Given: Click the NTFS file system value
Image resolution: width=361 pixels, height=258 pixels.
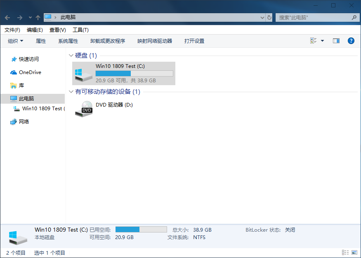Looking at the screenshot, I should [199, 237].
